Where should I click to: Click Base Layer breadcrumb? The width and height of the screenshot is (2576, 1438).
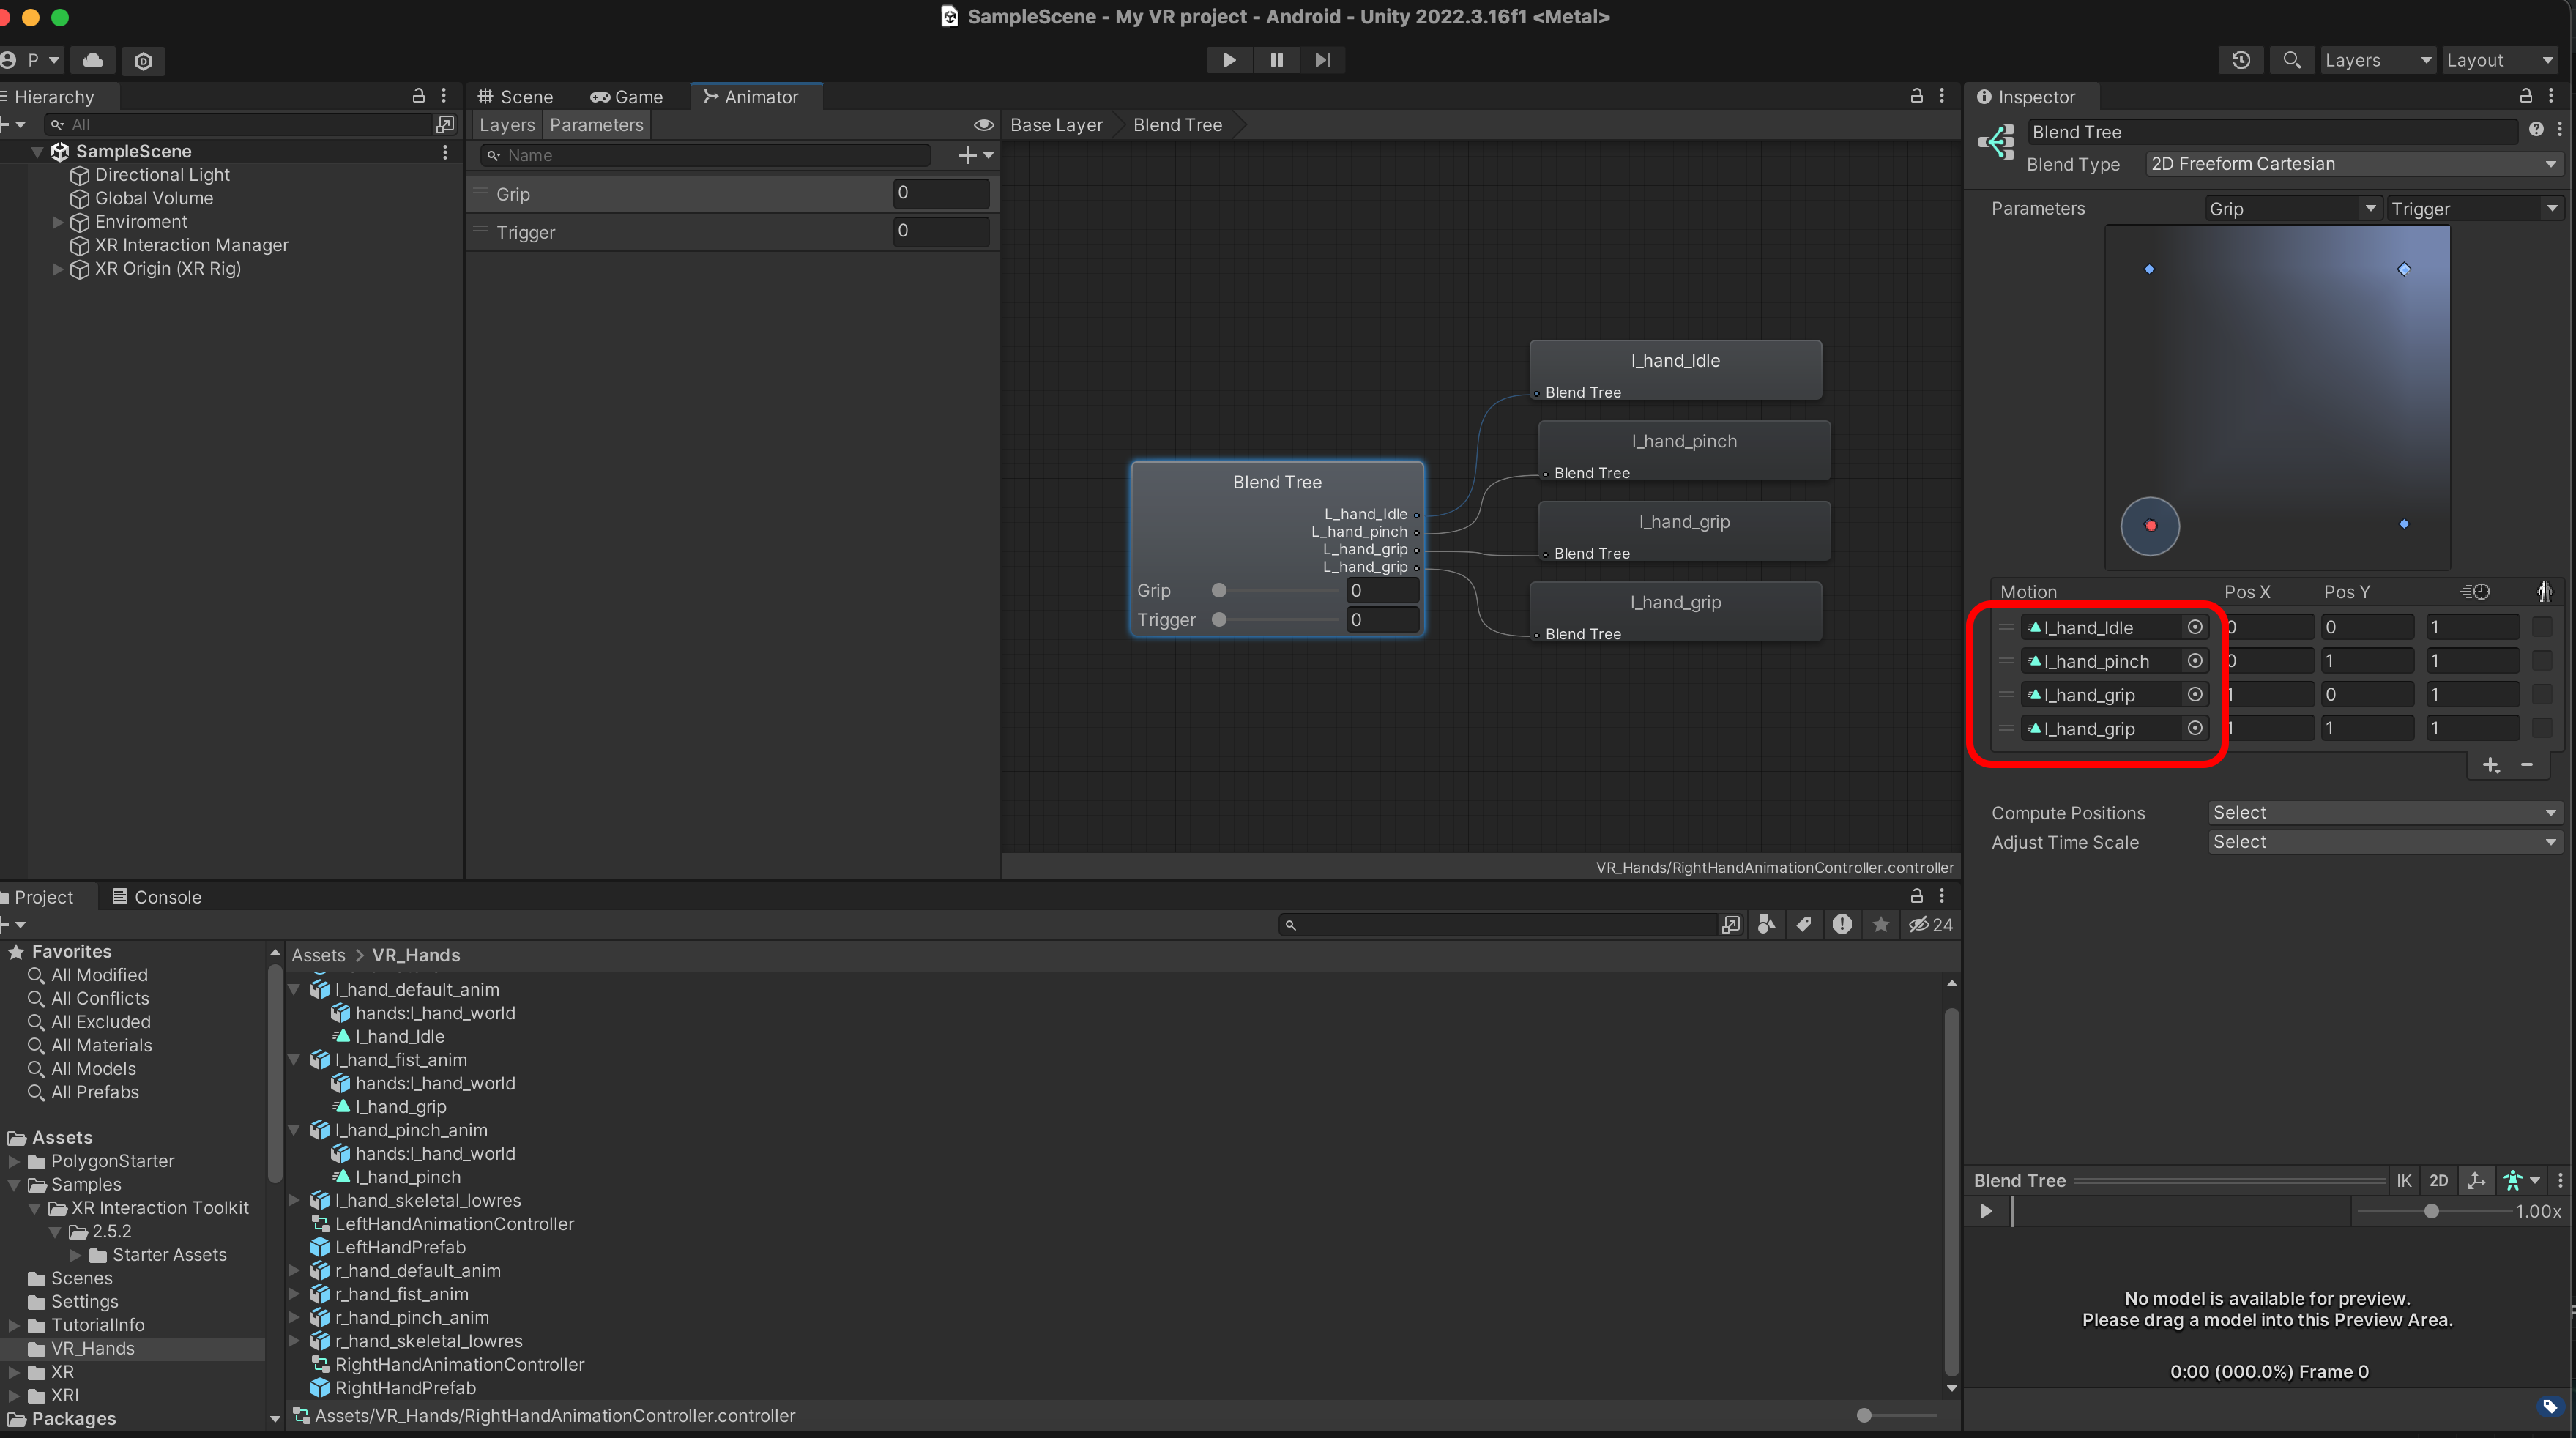coord(1056,125)
